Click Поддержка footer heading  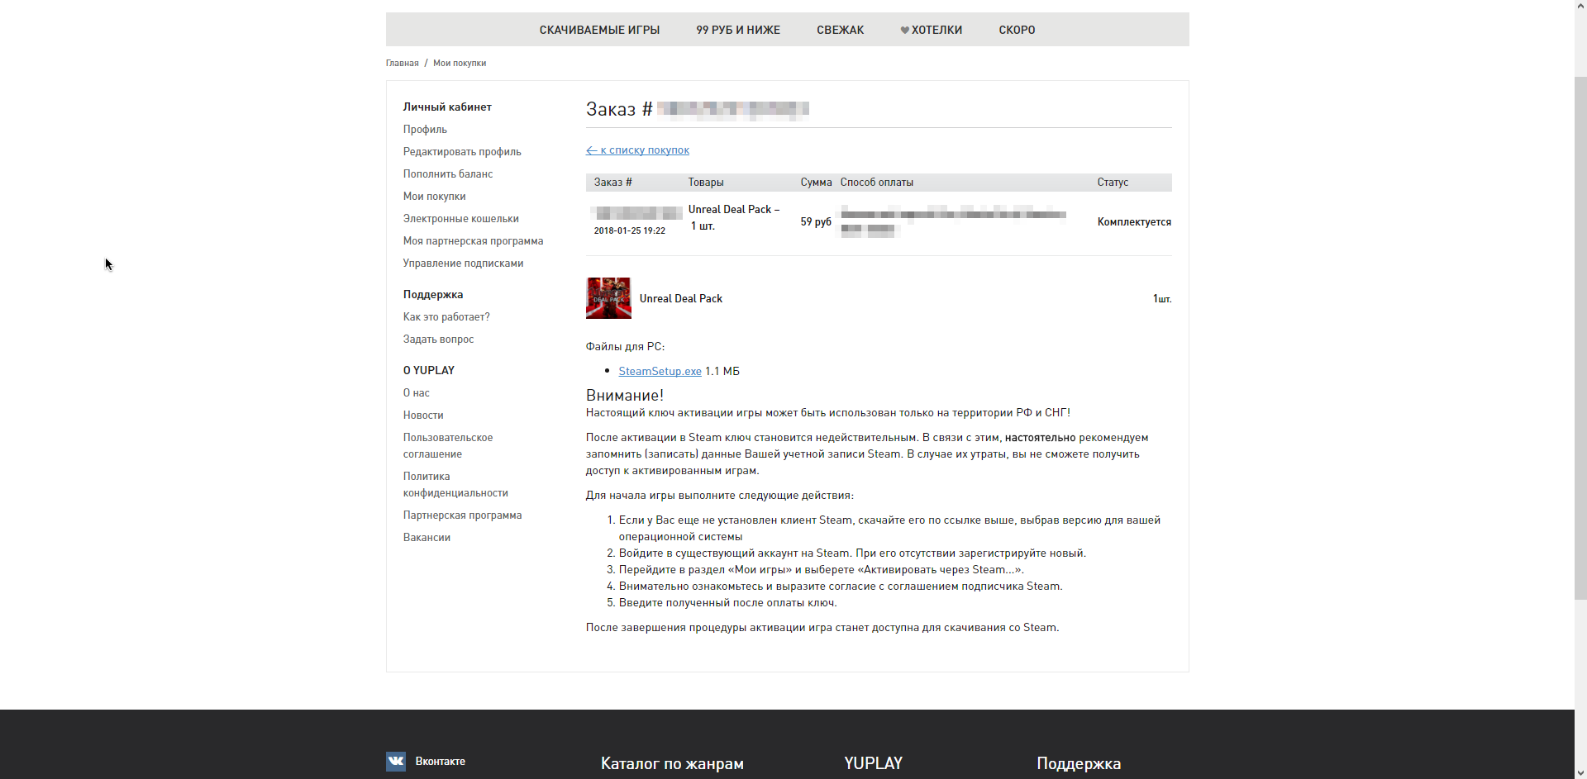pyautogui.click(x=1079, y=763)
